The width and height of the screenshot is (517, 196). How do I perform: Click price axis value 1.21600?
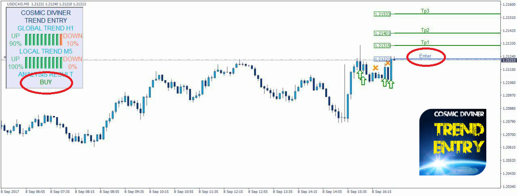[509, 4]
